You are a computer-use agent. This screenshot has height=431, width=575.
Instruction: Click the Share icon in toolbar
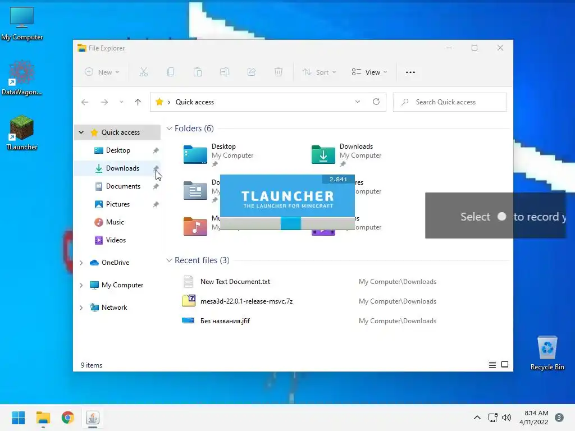252,72
